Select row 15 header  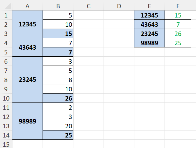6,144
